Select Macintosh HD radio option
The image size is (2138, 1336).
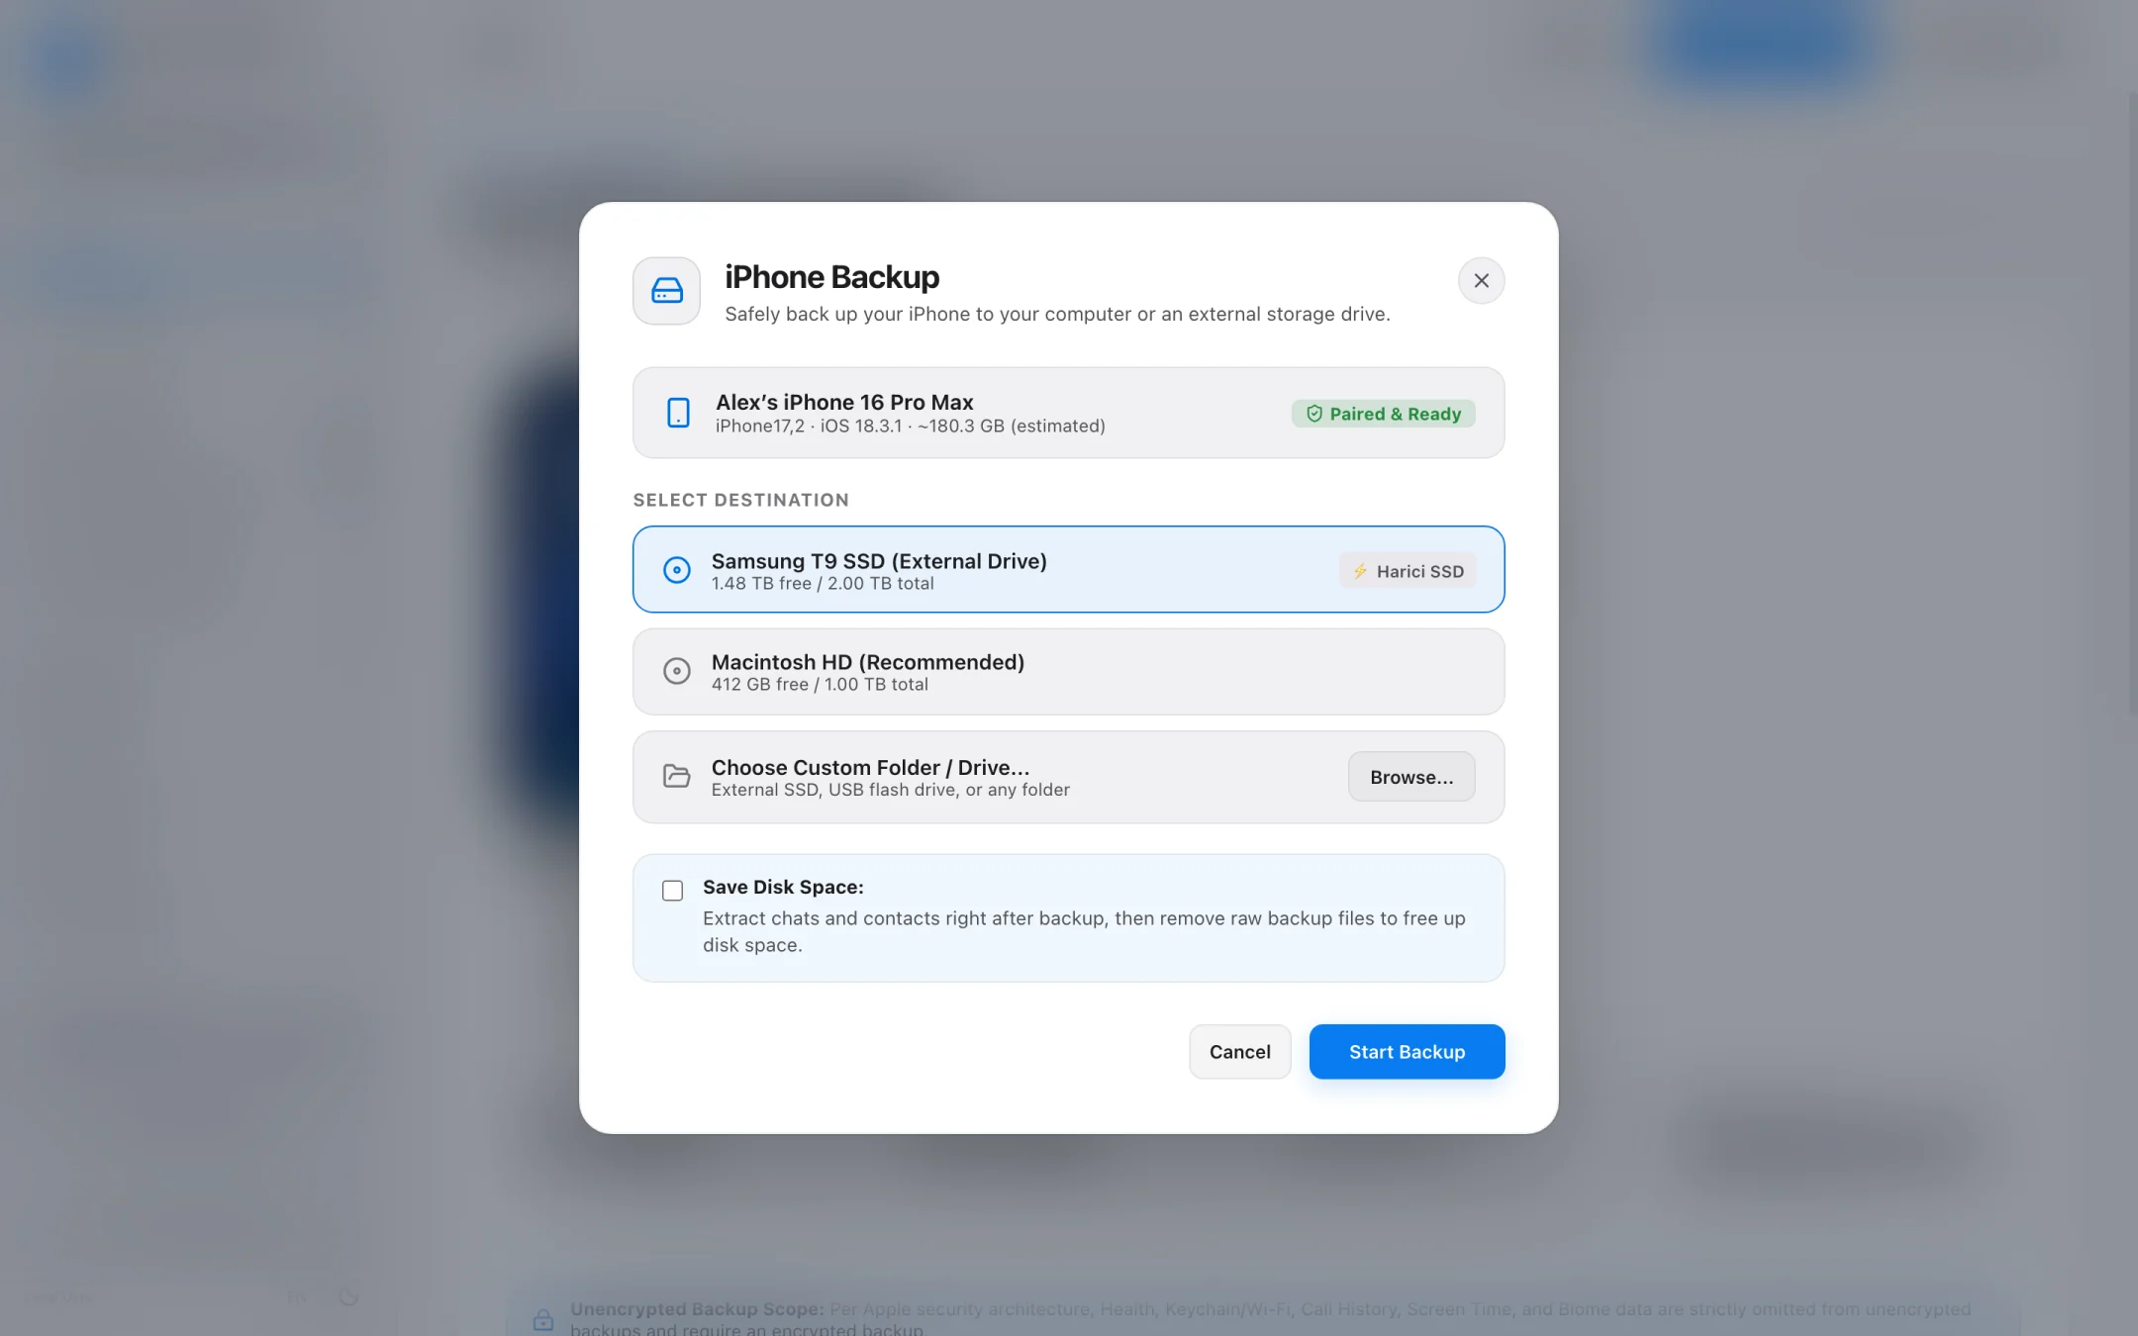(x=677, y=671)
